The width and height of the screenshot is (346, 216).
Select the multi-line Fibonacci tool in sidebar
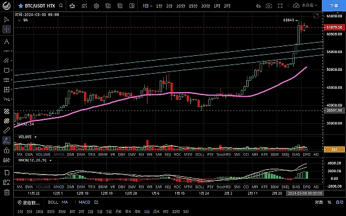[6, 79]
